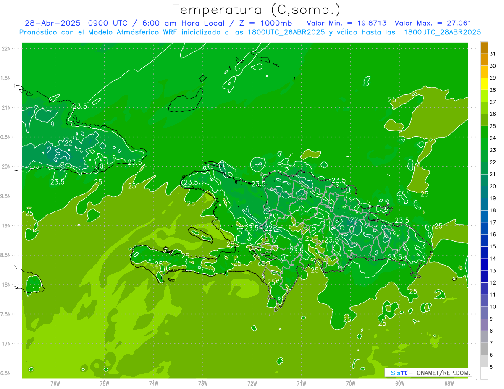Click the dark blue swatch between 13 and 14
This screenshot has height=389, width=504.
[484, 264]
